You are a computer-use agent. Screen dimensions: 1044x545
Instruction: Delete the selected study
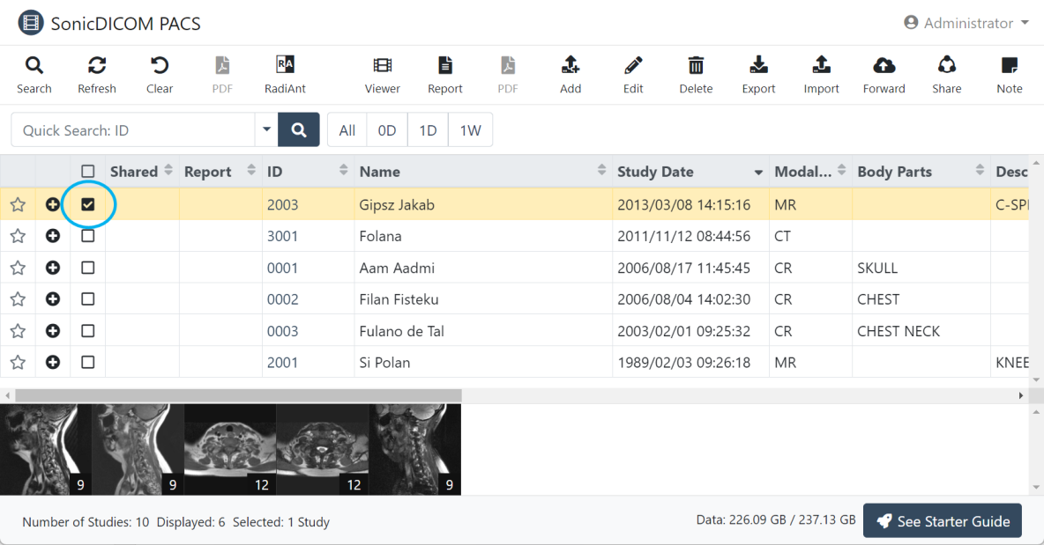point(696,75)
